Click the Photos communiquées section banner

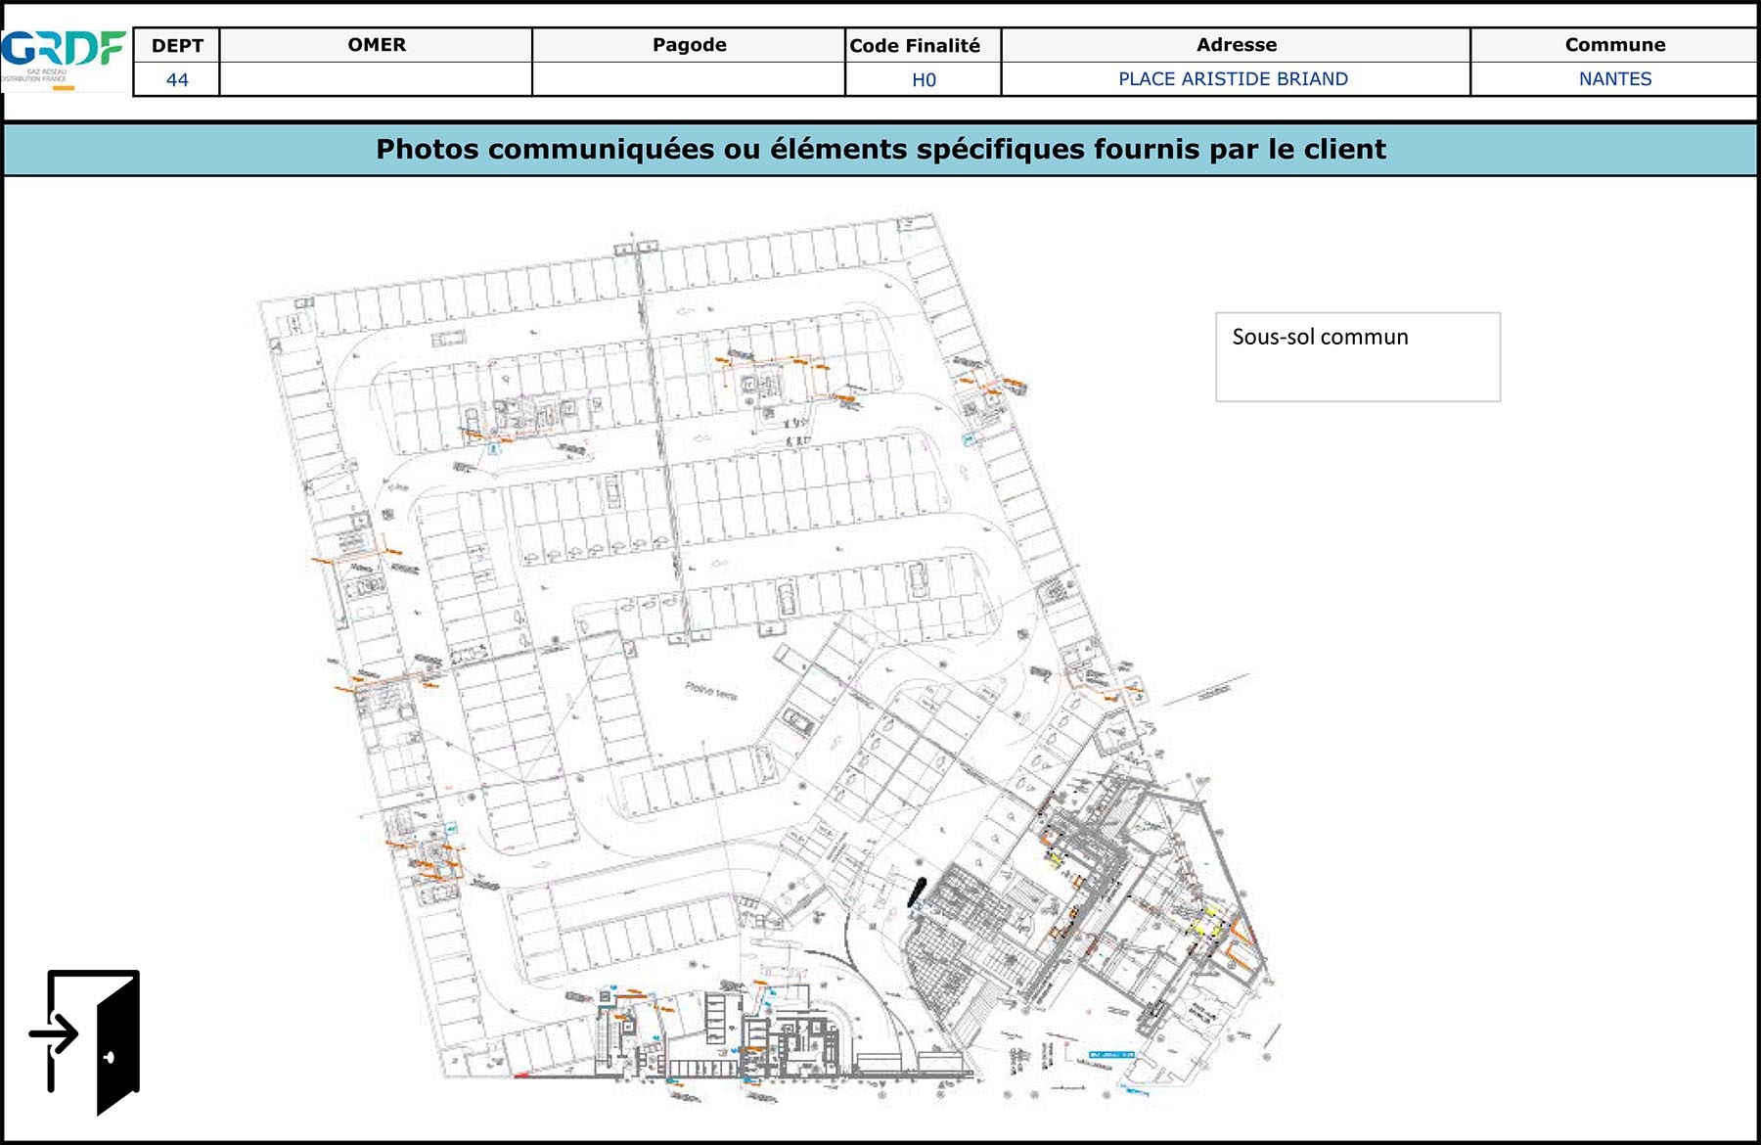coord(880,149)
